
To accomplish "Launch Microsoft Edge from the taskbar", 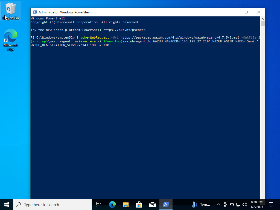I will 112,205.
